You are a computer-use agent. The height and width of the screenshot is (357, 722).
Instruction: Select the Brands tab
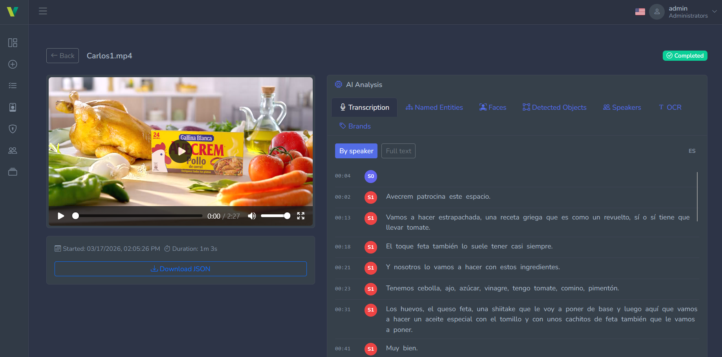click(x=355, y=126)
